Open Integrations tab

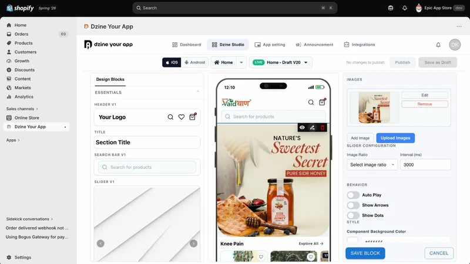click(x=360, y=45)
